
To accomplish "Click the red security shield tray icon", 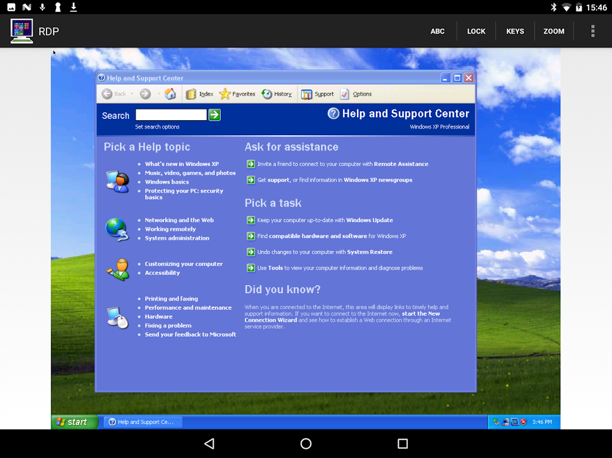I will pyautogui.click(x=524, y=422).
